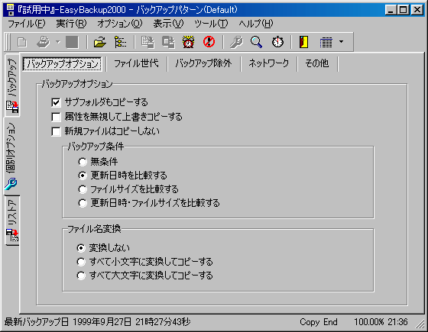
Task: Open the ヘルプ(H) menu
Action: click(x=256, y=24)
